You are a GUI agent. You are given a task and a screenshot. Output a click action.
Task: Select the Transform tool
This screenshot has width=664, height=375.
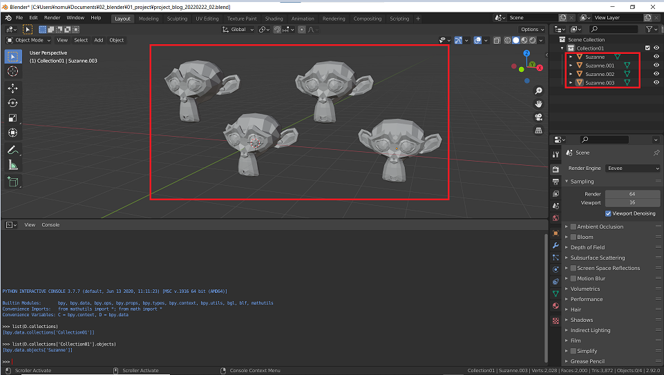[x=12, y=133]
